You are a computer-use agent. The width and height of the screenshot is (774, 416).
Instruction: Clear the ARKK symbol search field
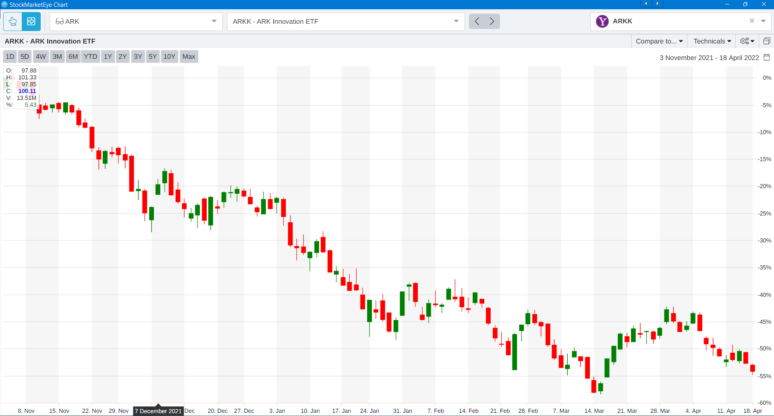[751, 21]
